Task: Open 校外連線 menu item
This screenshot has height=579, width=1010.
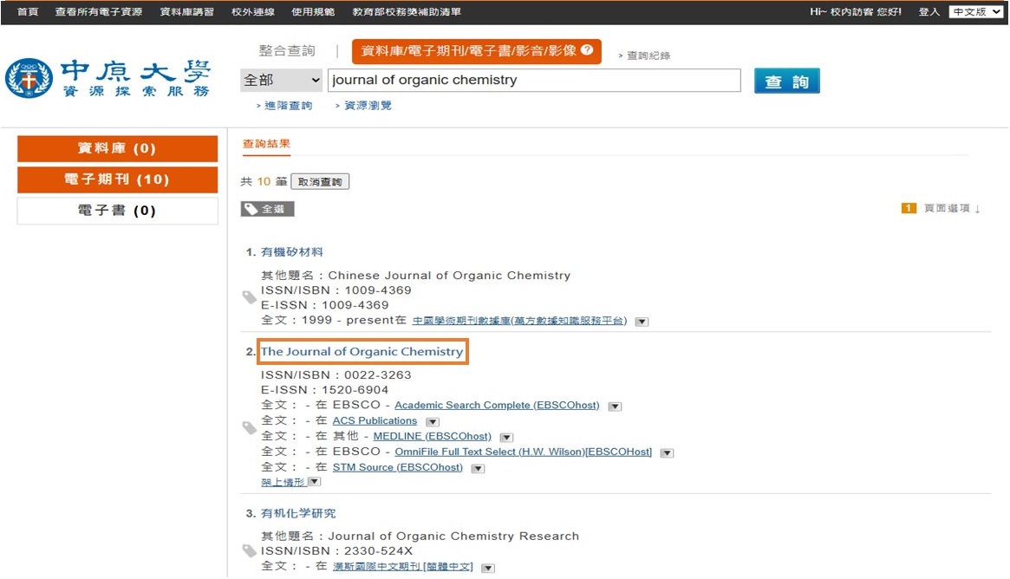Action: (253, 11)
